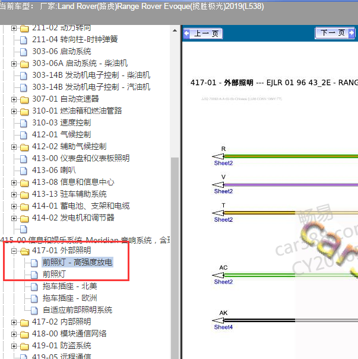Screen dimensions: 358x359
Task: Click folder icon of 414-02 发电机和调节器
Action: [24, 218]
